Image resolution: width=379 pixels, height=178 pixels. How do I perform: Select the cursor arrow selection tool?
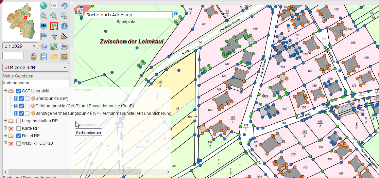pos(54,36)
